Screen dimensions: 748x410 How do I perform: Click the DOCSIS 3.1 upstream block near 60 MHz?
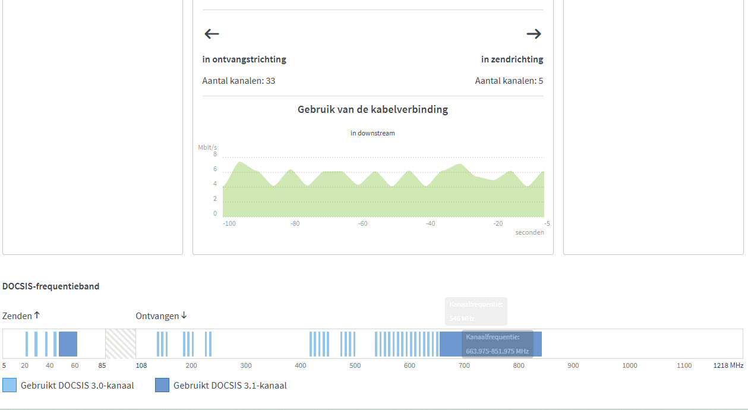(68, 344)
